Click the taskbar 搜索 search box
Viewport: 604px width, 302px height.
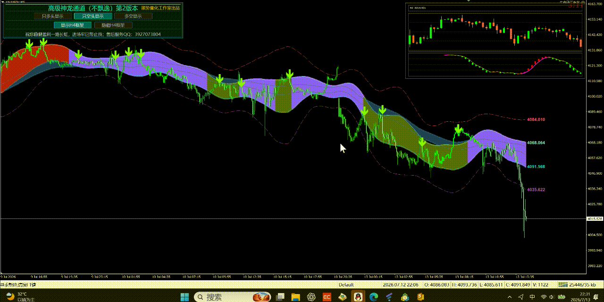pyautogui.click(x=232, y=297)
